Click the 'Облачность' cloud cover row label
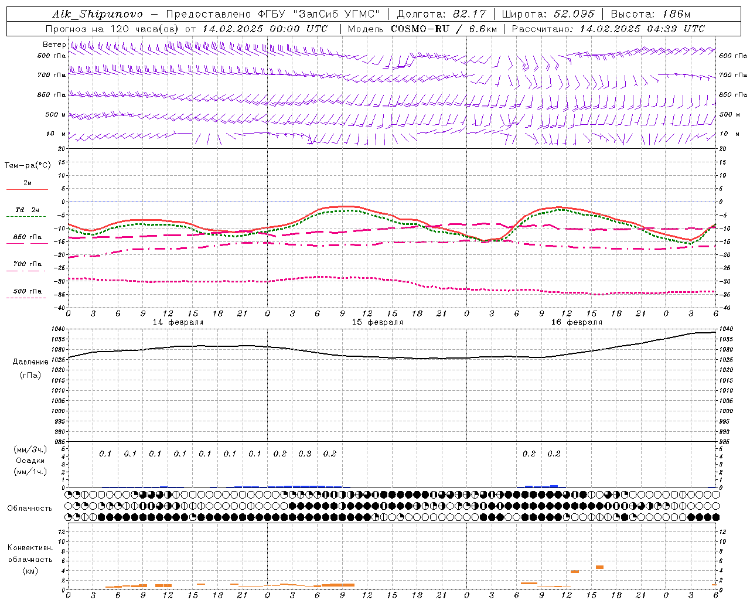This screenshot has height=600, width=750. (30, 509)
